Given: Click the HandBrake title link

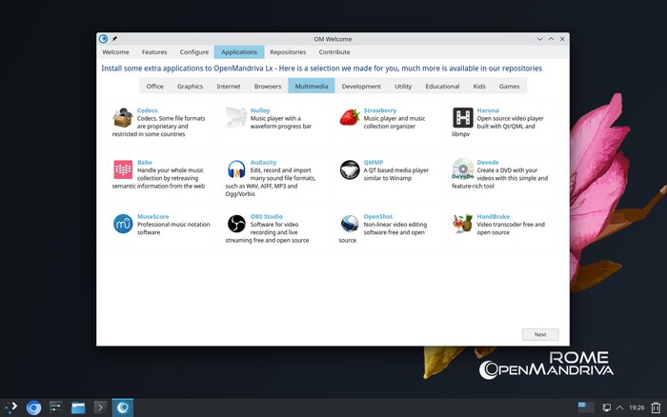Looking at the screenshot, I should [x=493, y=216].
